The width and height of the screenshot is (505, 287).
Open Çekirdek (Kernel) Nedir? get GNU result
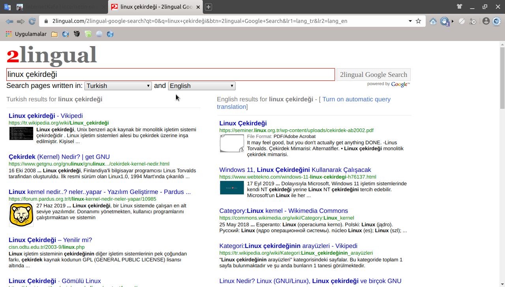tap(59, 157)
